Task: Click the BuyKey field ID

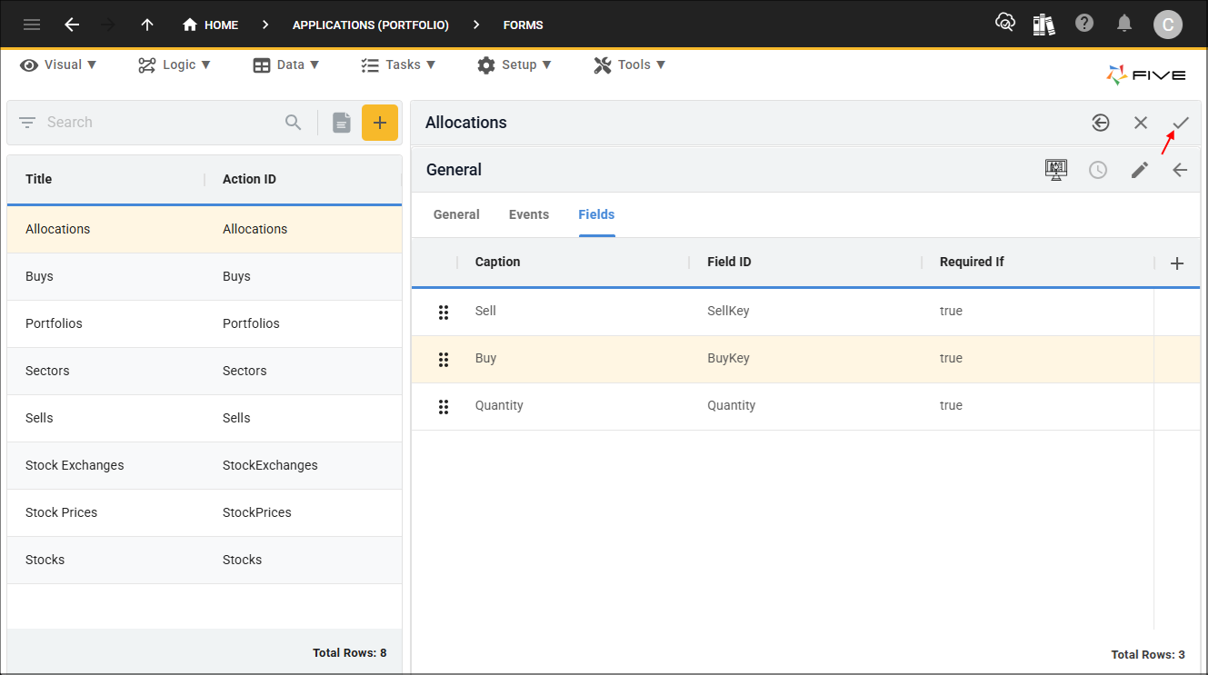Action: pyautogui.click(x=728, y=358)
